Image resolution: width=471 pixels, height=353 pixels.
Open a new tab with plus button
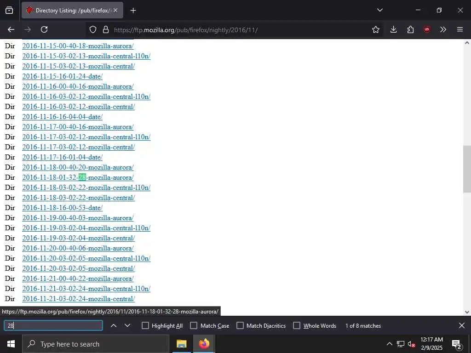133,11
